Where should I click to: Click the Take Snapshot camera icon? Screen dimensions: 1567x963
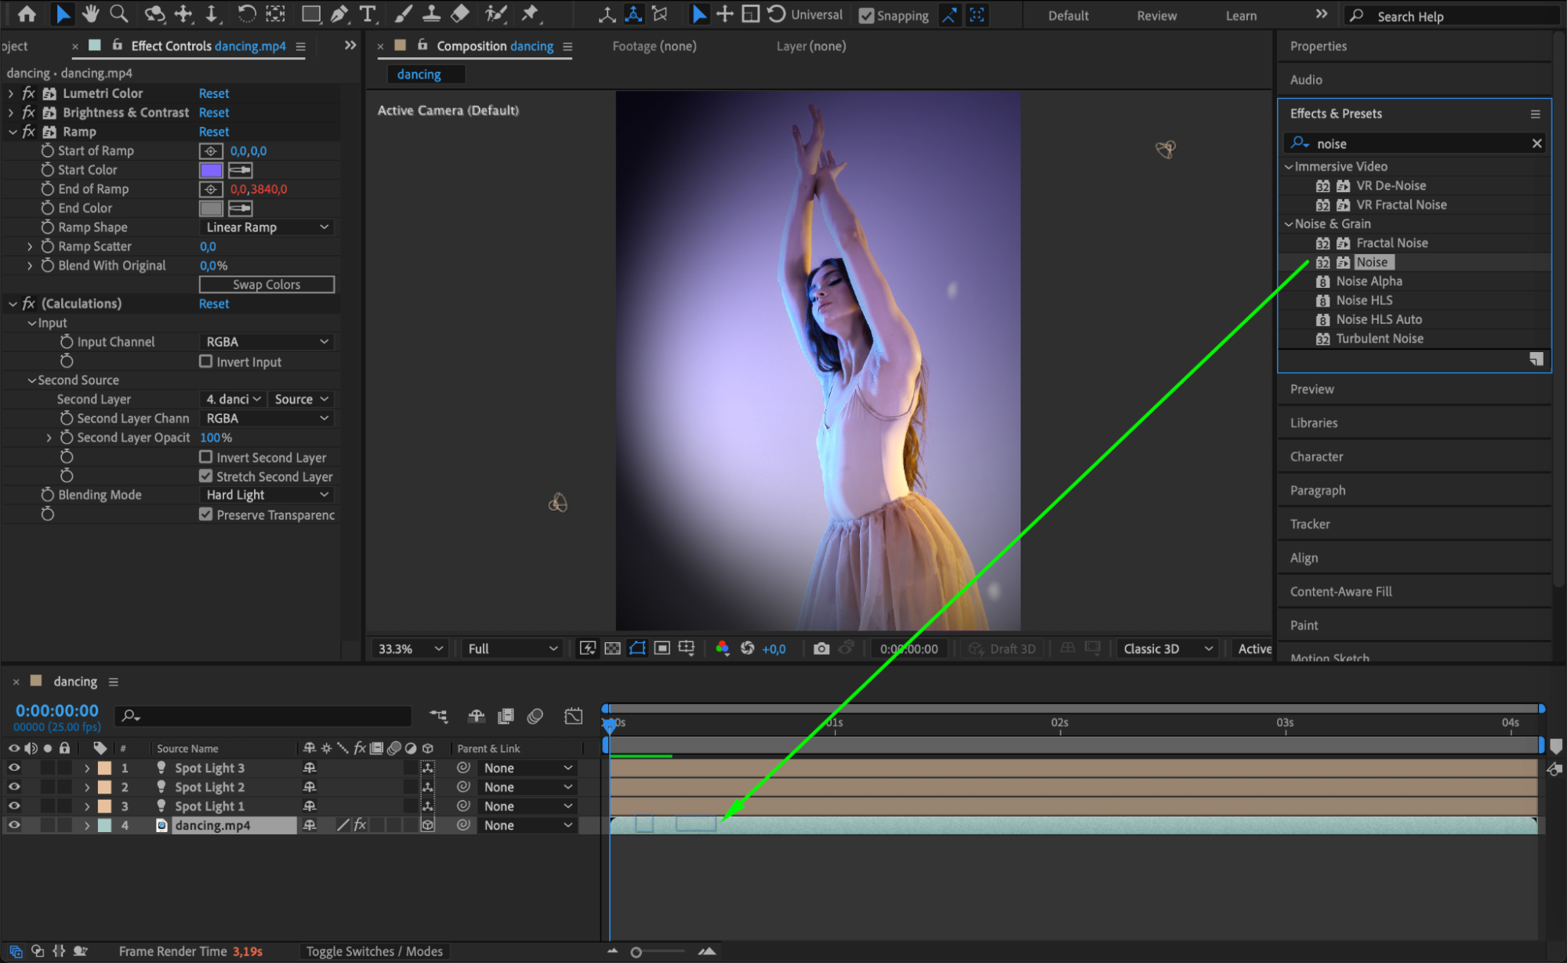coord(821,649)
